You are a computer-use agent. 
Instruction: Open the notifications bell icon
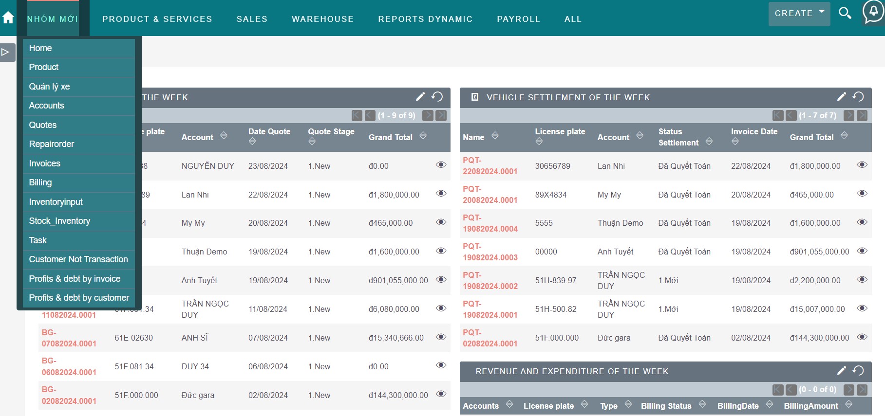(x=873, y=12)
